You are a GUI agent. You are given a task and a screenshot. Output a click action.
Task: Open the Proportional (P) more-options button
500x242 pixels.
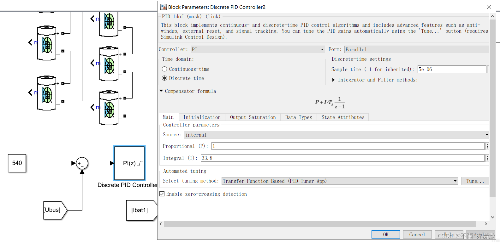coord(487,146)
